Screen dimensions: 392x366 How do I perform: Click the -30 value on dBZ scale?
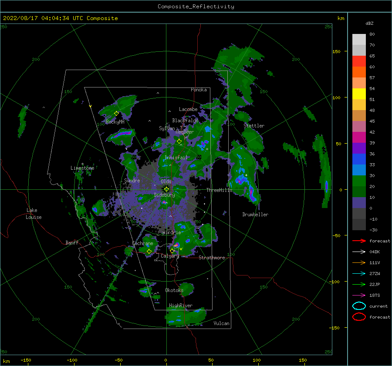(374, 230)
